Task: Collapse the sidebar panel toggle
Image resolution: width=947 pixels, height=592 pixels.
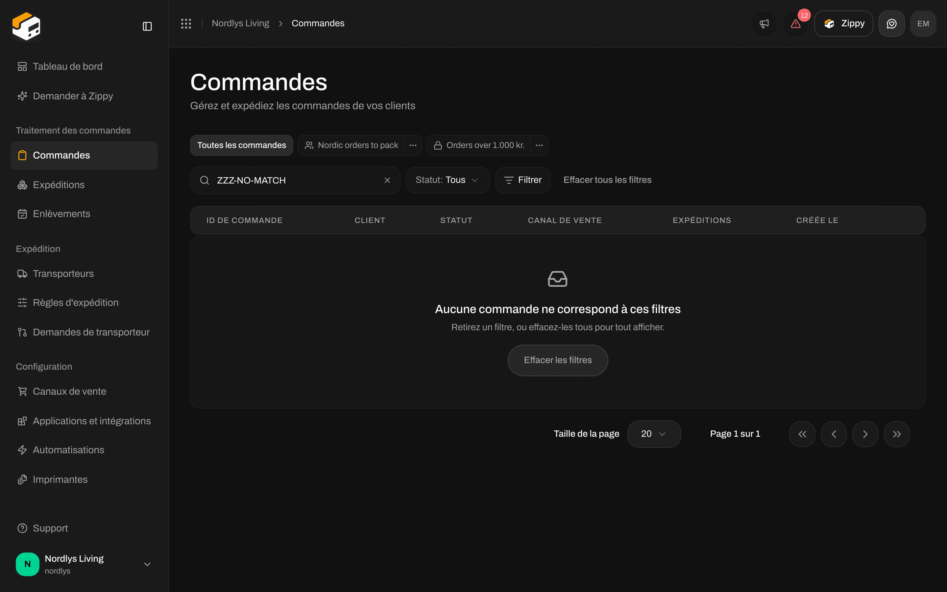Action: (x=147, y=26)
